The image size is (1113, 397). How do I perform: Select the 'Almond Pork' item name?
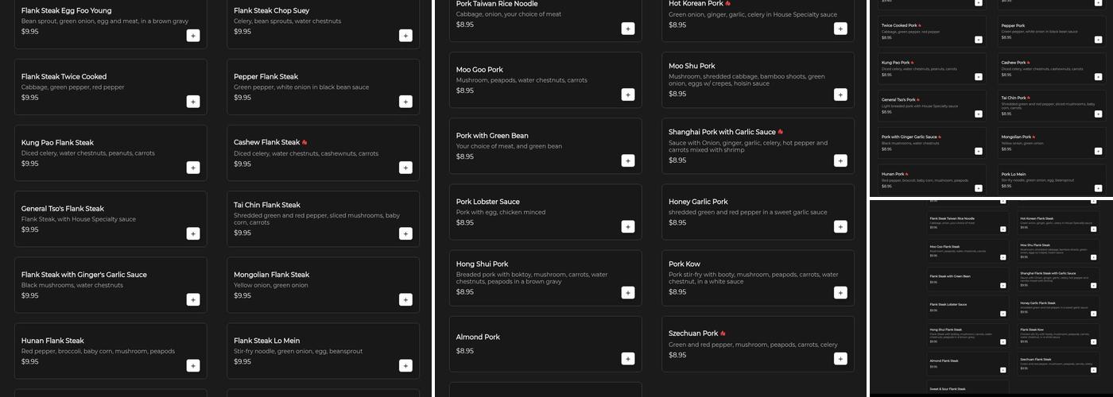(478, 337)
